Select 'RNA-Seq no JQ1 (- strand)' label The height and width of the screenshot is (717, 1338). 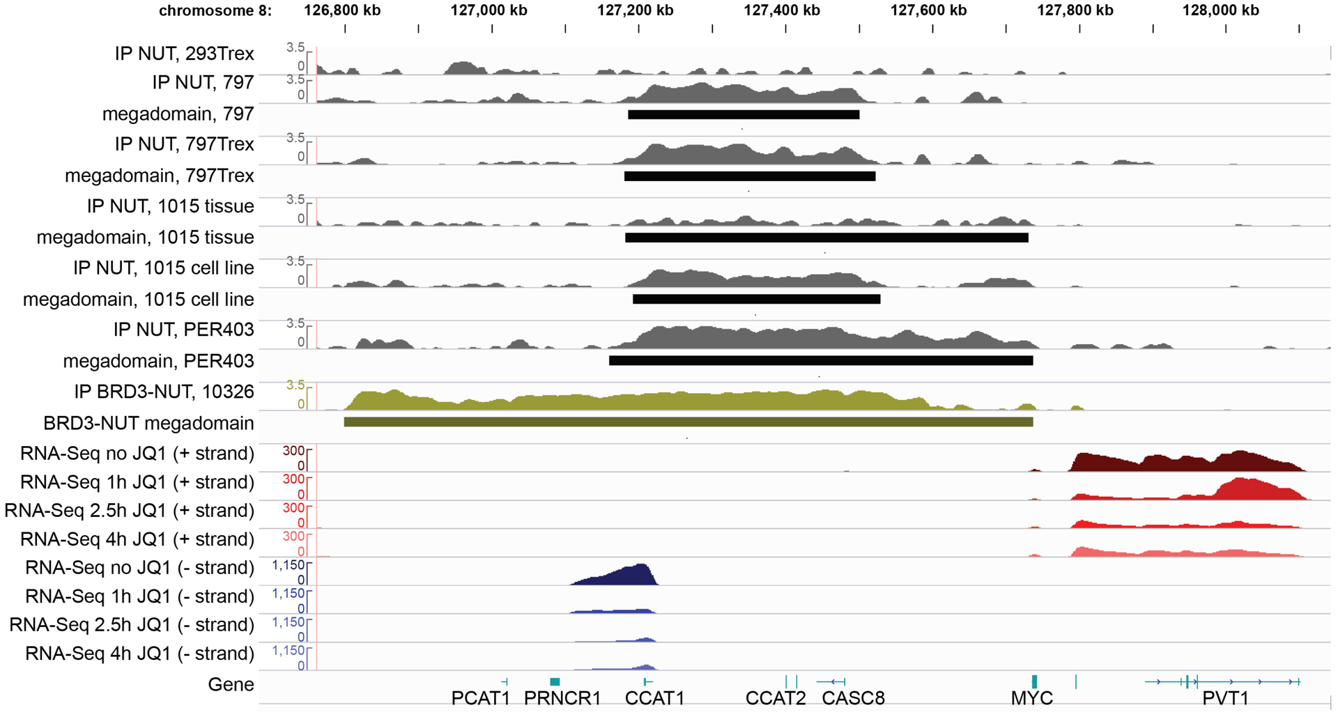pyautogui.click(x=140, y=568)
